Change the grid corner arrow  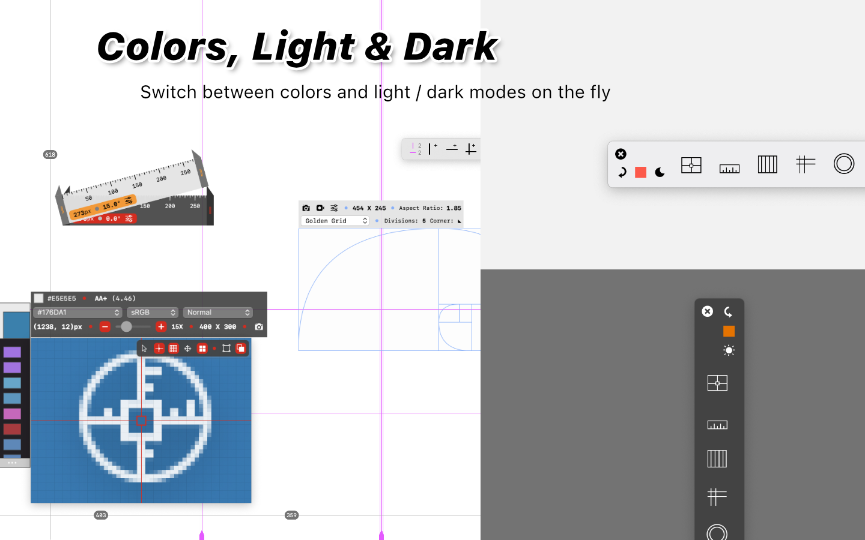[460, 221]
